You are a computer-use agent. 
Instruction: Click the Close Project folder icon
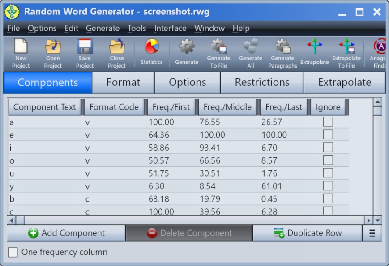point(117,47)
